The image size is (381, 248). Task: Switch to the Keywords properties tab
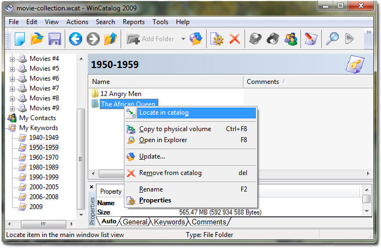169,222
